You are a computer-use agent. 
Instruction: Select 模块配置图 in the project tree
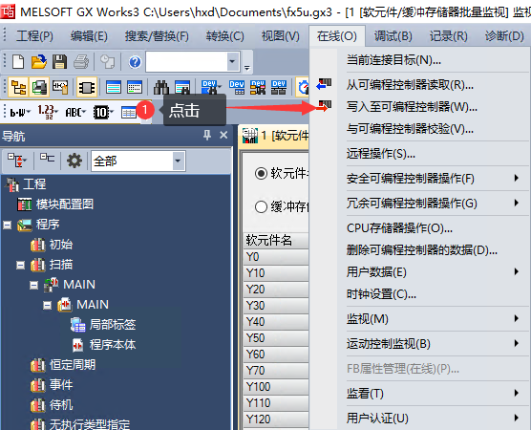(64, 204)
